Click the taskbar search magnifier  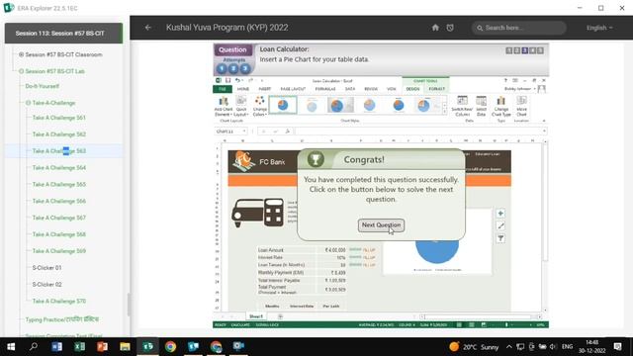[34, 346]
